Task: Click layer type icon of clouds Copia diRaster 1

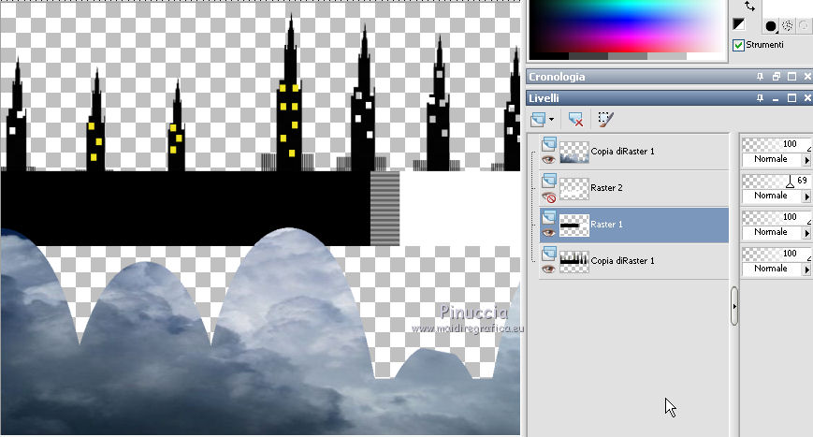Action: click(549, 143)
